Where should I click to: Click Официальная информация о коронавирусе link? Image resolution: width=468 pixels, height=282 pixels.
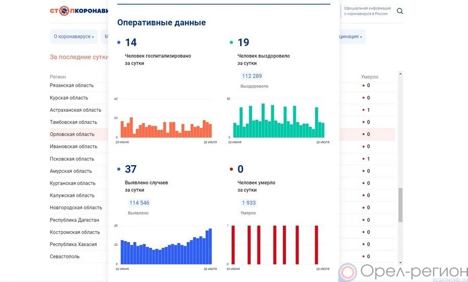click(x=366, y=11)
